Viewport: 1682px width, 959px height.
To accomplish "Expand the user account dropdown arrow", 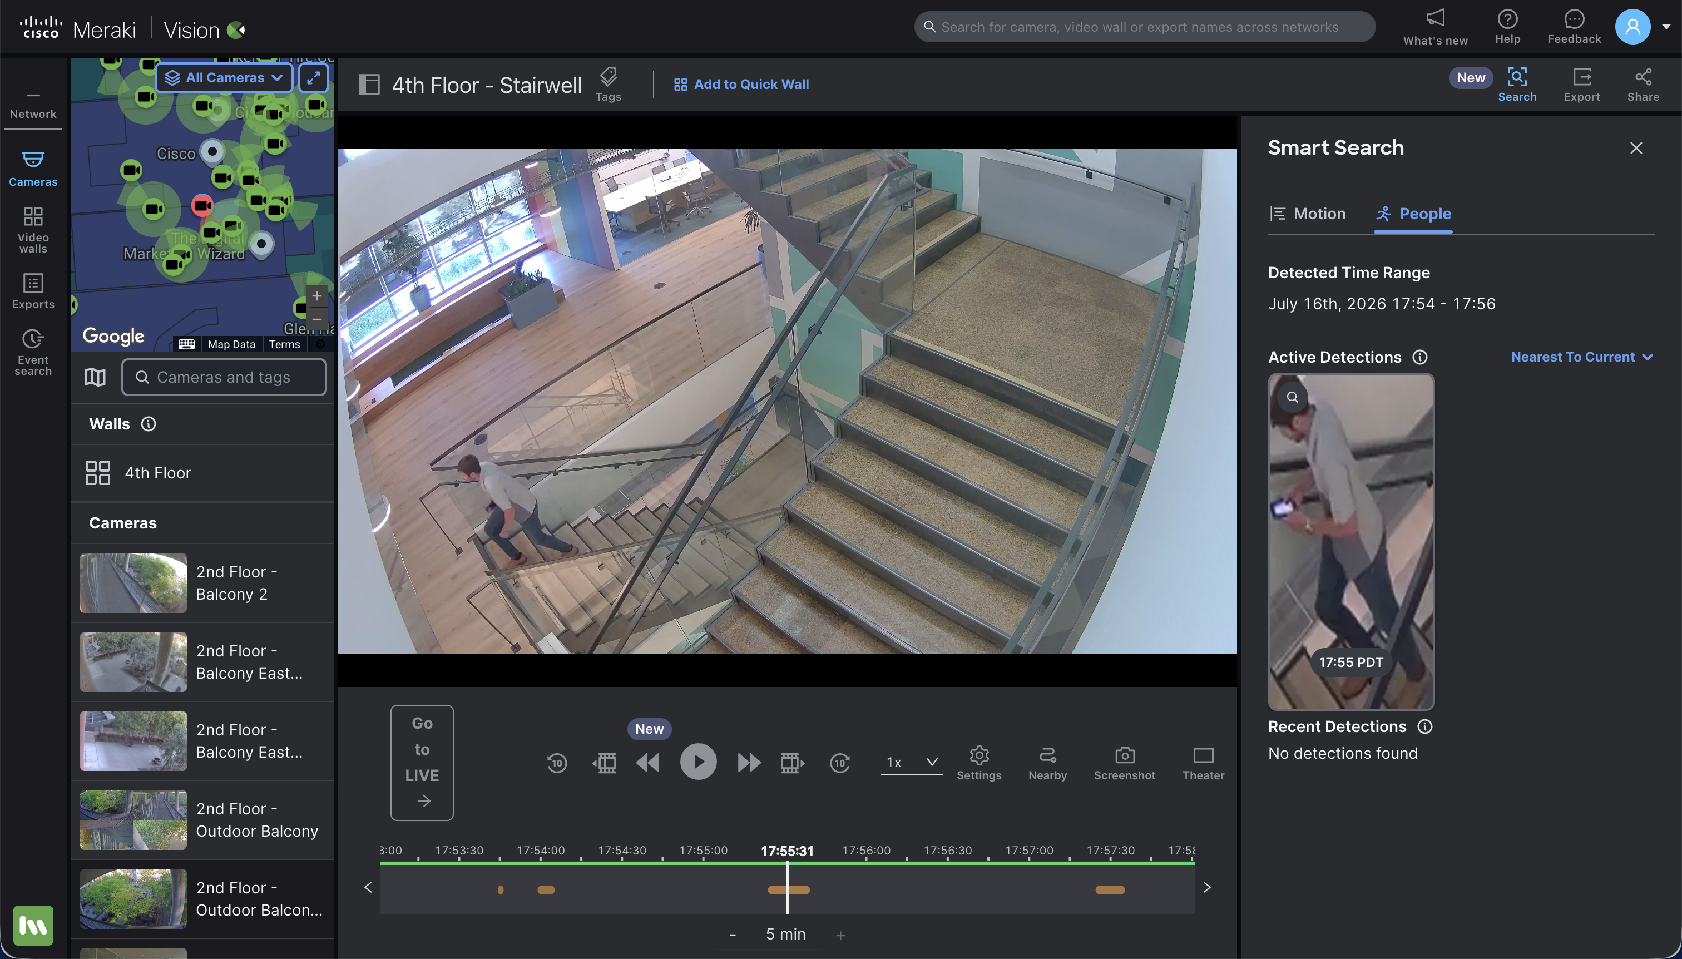I will tap(1666, 27).
